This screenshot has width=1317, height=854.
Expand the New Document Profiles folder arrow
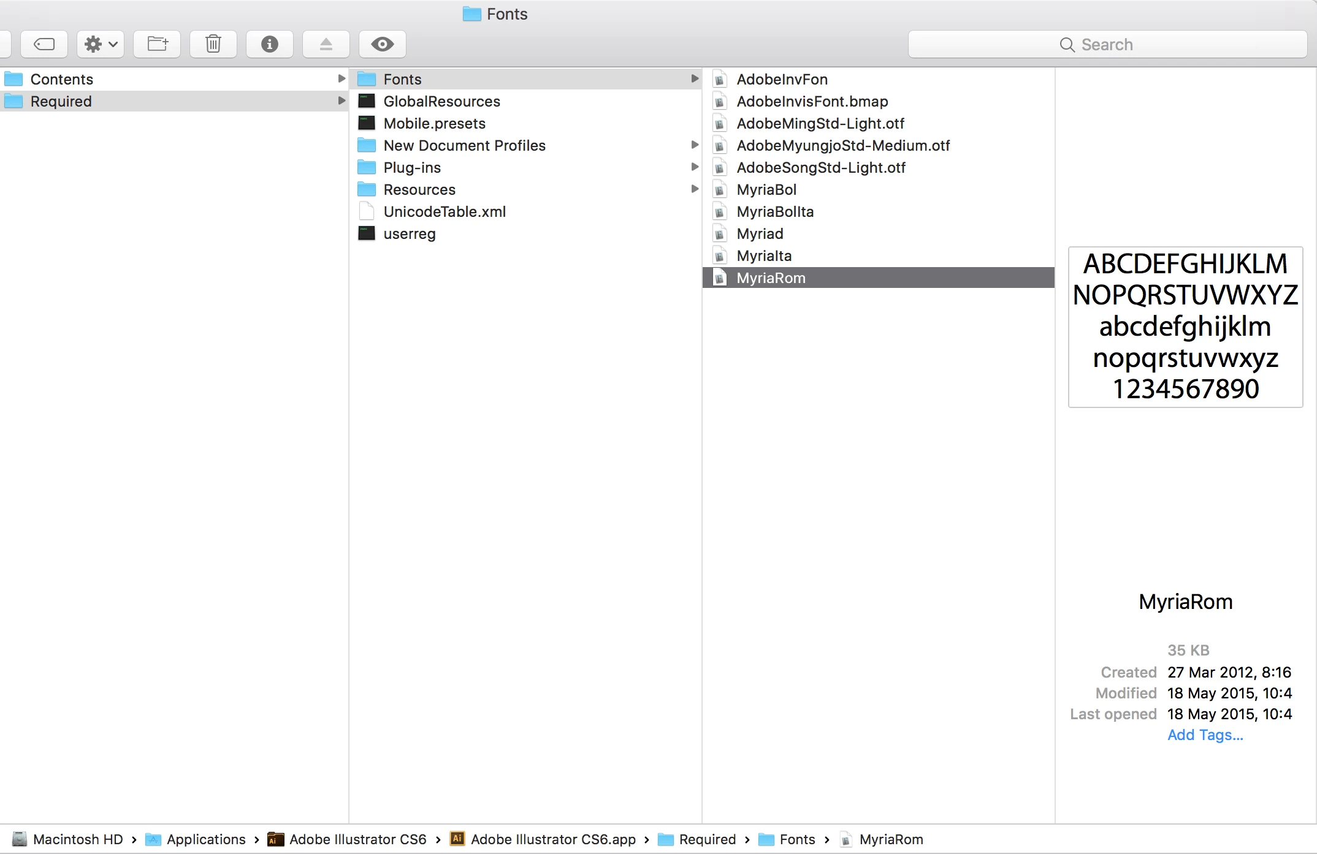[695, 145]
